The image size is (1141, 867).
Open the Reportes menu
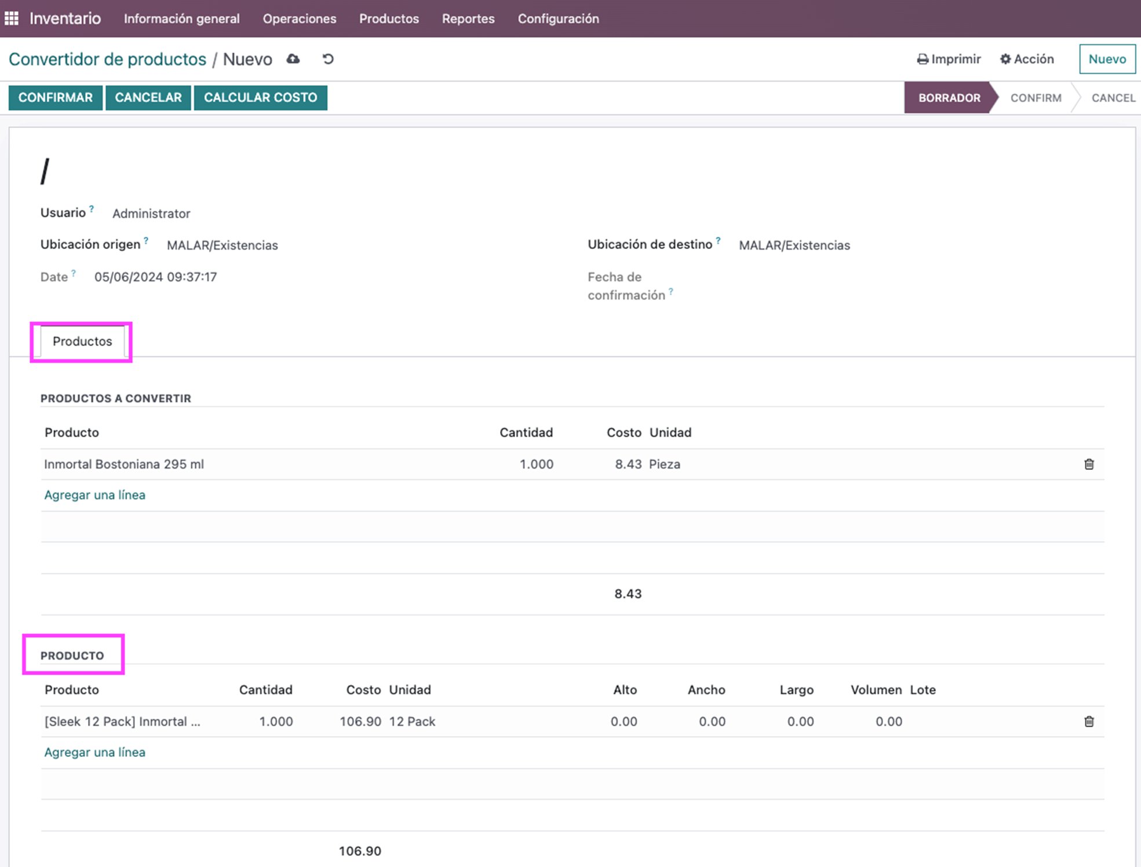[468, 19]
